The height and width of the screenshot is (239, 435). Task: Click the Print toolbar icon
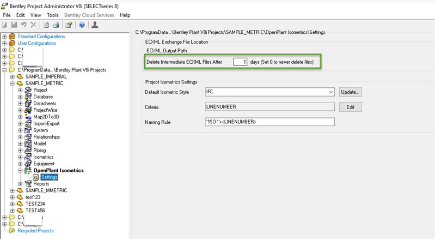pos(56,25)
